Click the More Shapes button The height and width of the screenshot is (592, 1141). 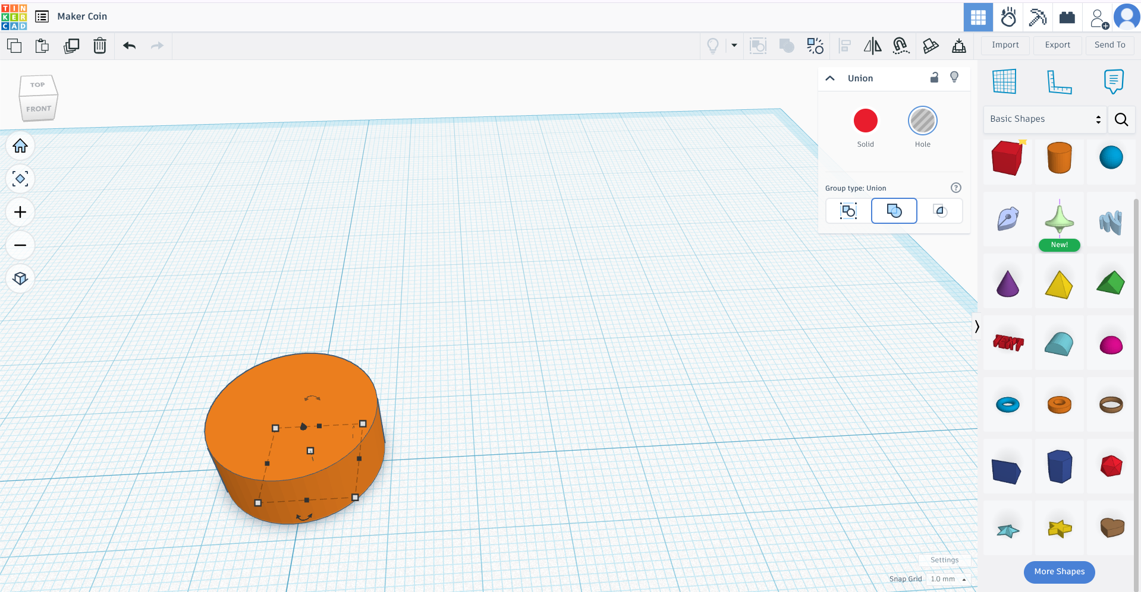1060,572
